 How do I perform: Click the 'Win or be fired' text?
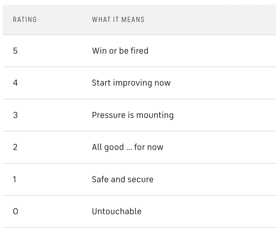120,51
